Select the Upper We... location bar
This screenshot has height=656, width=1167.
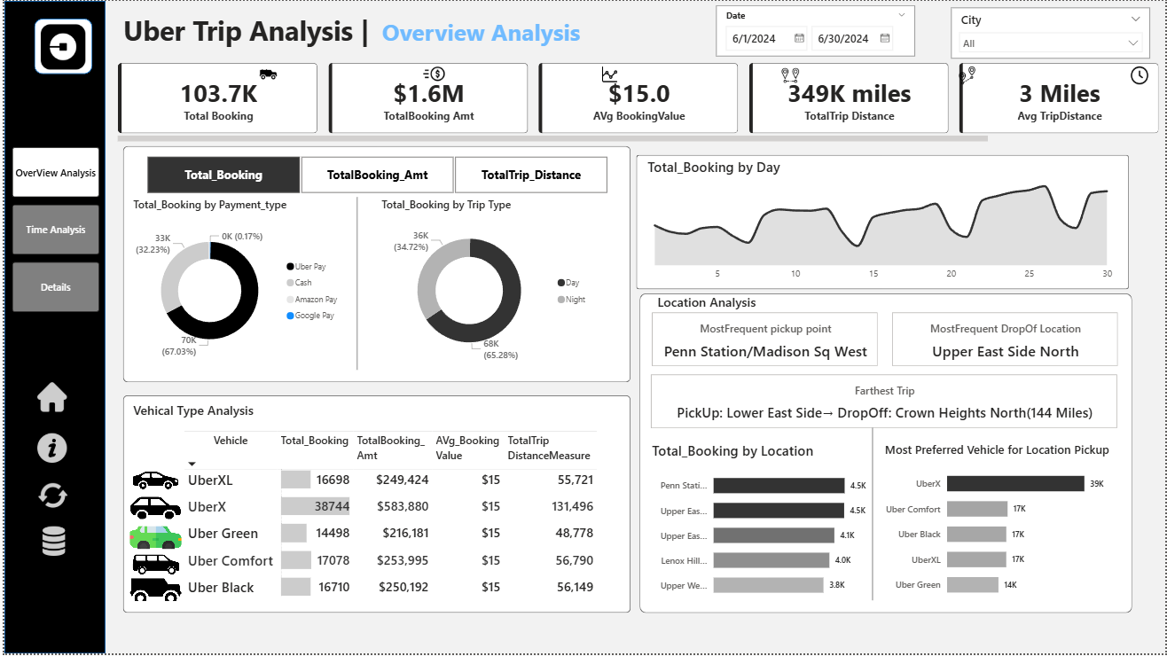point(768,585)
